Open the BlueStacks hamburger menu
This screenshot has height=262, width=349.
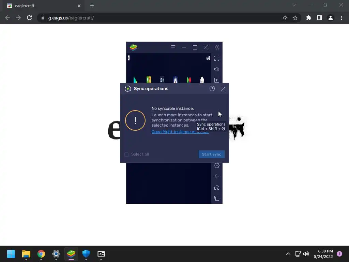173,47
